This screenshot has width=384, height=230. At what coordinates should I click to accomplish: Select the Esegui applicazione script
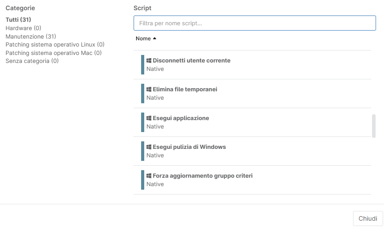pyautogui.click(x=252, y=122)
